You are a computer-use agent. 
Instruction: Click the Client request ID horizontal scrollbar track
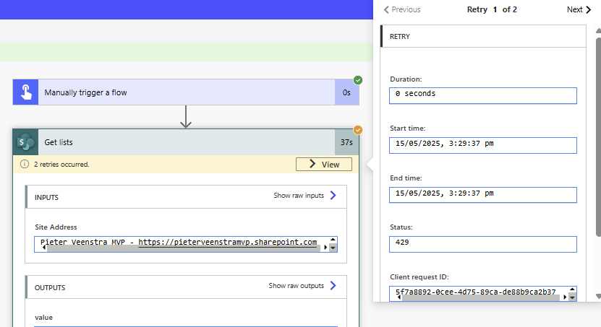click(481, 298)
